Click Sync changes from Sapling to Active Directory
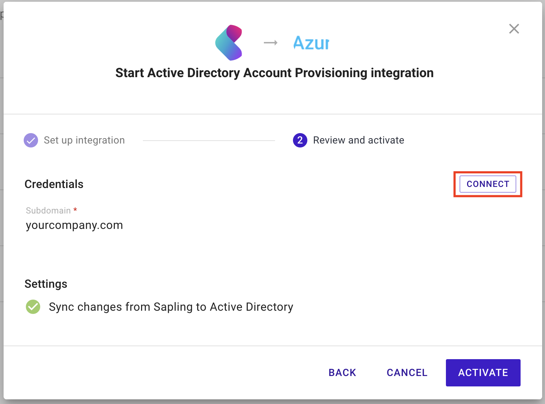 coord(171,307)
